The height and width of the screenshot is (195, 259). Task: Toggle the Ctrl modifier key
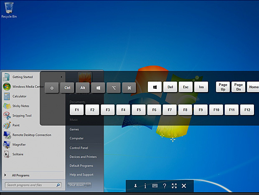click(67, 88)
